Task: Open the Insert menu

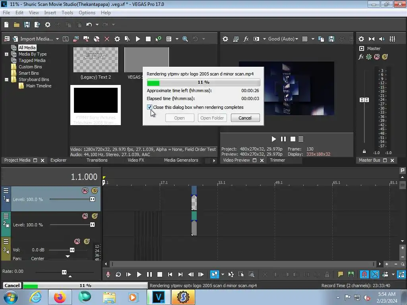Action: coord(50,13)
